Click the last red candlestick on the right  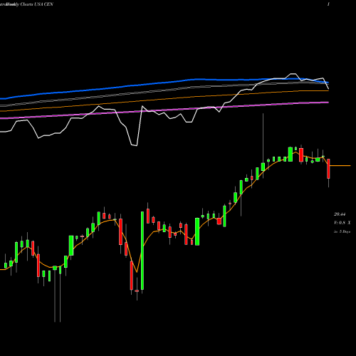(328, 169)
